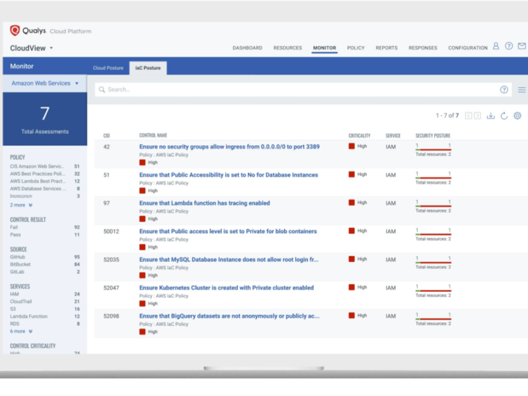Viewport: 528px width, 396px height.
Task: Go to next page arrow
Action: pyautogui.click(x=477, y=115)
